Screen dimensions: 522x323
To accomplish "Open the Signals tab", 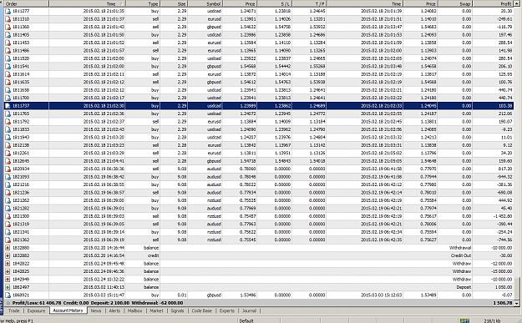I will [x=177, y=310].
